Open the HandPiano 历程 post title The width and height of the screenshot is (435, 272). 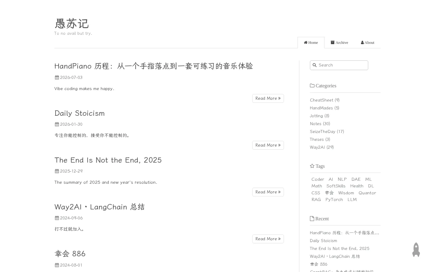(x=153, y=66)
